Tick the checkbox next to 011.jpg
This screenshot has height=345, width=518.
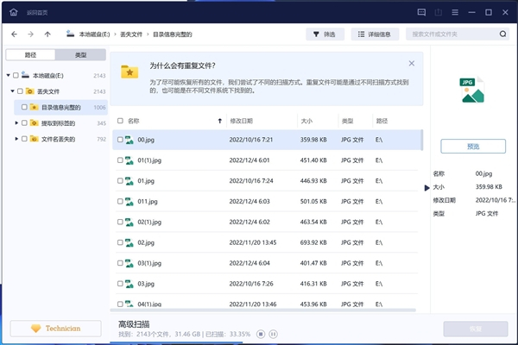click(x=120, y=201)
